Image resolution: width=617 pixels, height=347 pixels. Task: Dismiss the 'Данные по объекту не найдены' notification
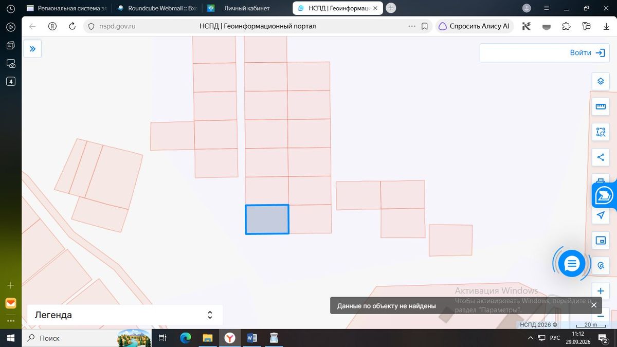(x=593, y=305)
